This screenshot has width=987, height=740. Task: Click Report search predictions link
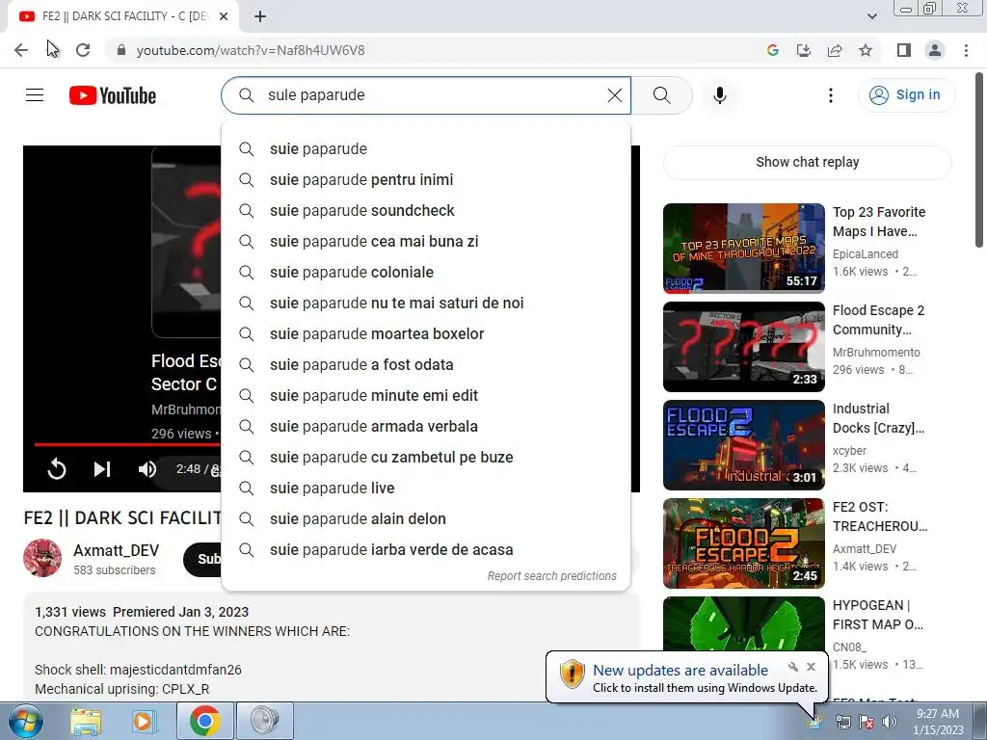click(x=552, y=576)
